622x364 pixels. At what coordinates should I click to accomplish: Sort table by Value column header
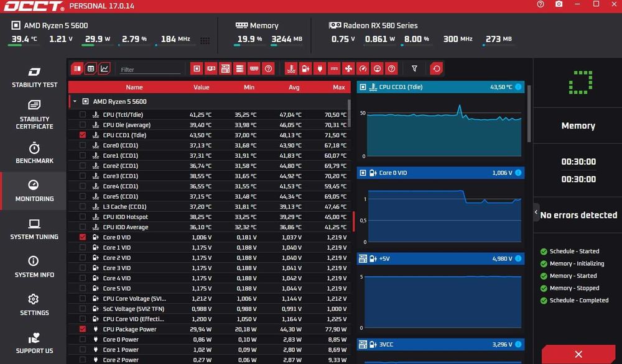click(201, 87)
